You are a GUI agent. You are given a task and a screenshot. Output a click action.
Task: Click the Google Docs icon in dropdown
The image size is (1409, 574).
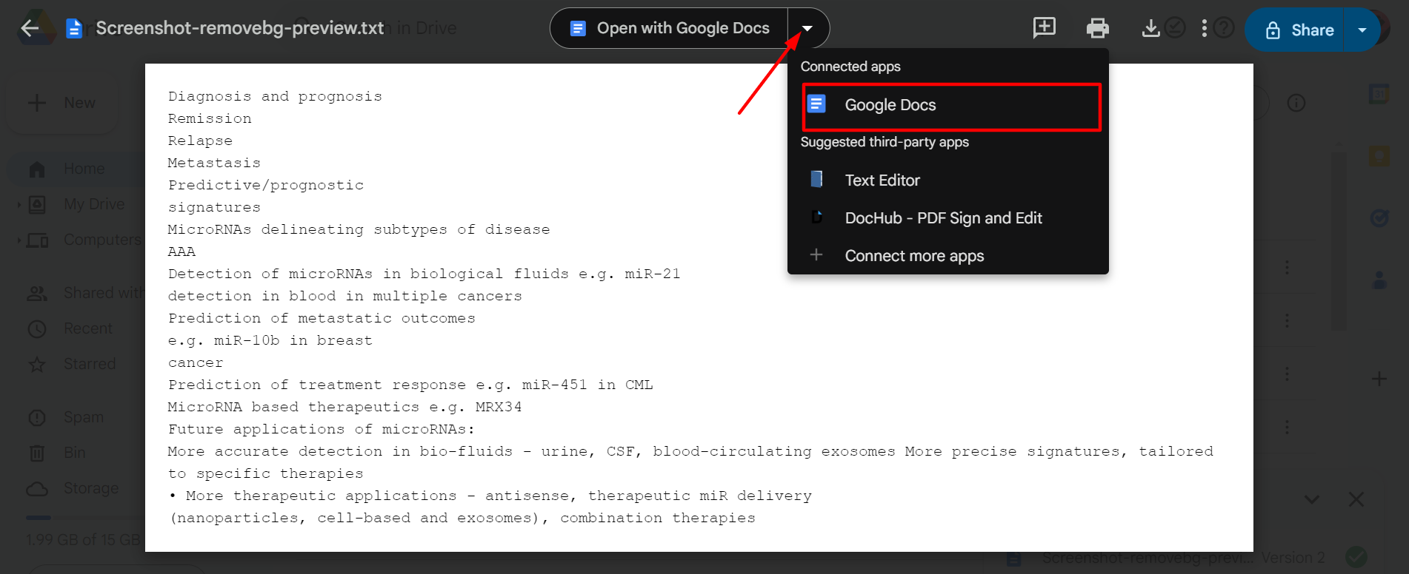coord(816,104)
